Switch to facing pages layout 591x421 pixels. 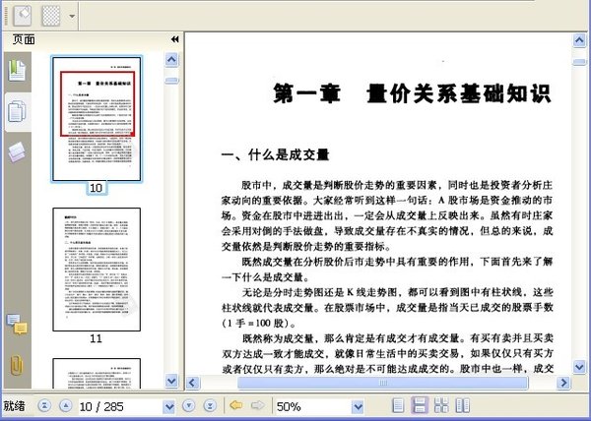[463, 405]
